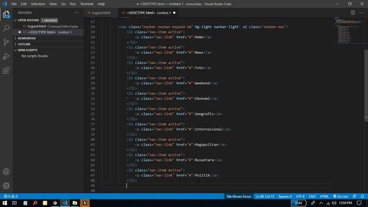Viewport: 368px width, 207px height.
Task: Open the View menu
Action: pyautogui.click(x=53, y=4)
